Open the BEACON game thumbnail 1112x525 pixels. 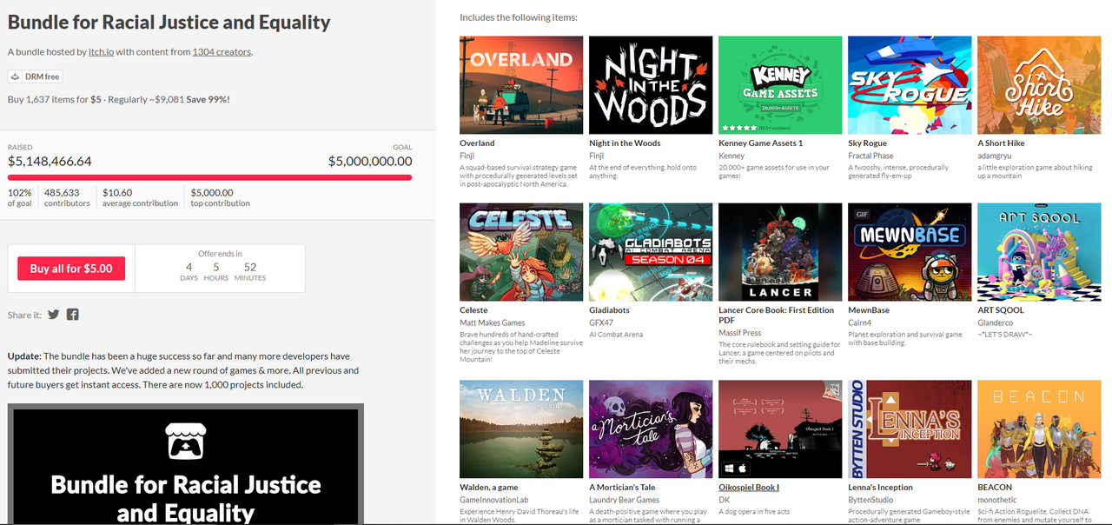(x=1039, y=429)
